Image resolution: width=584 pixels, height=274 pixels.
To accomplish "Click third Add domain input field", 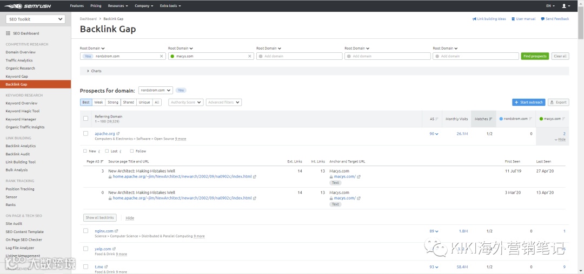I will 300,56.
